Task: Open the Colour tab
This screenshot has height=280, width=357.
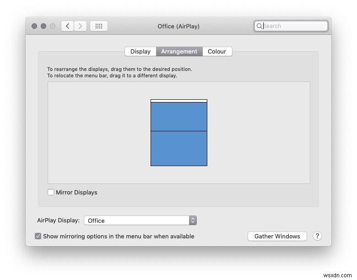Action: point(217,51)
